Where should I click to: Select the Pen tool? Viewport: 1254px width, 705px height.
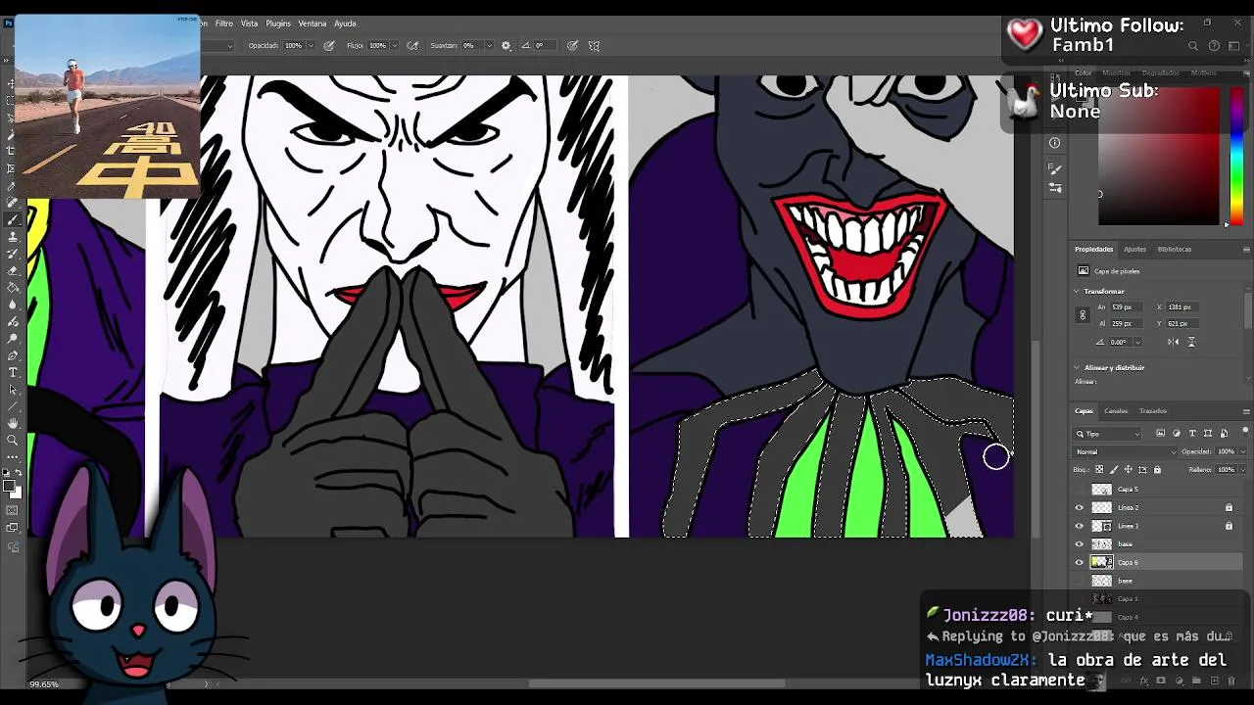coord(12,355)
